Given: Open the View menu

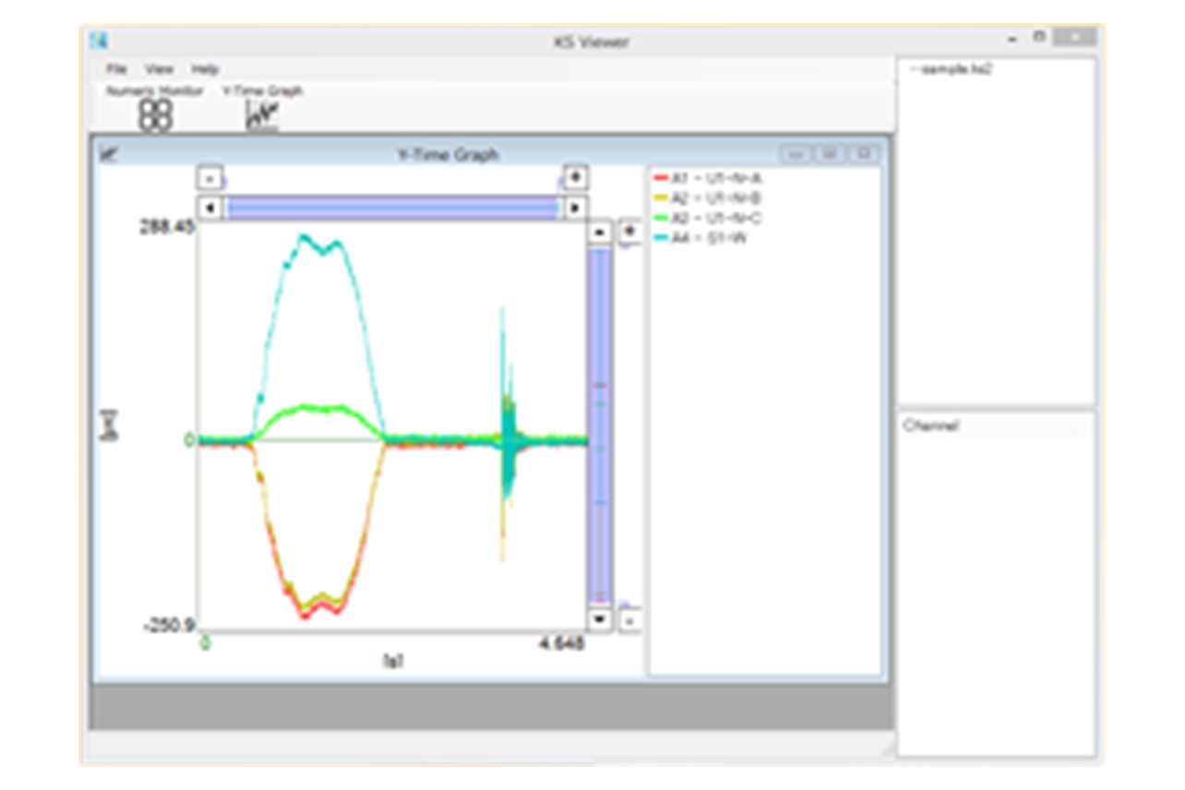Looking at the screenshot, I should 159,69.
